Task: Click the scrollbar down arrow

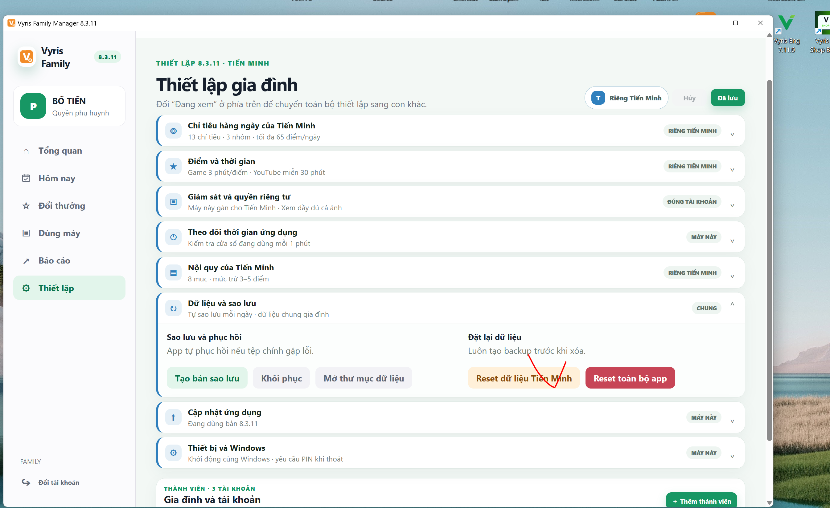Action: click(769, 503)
